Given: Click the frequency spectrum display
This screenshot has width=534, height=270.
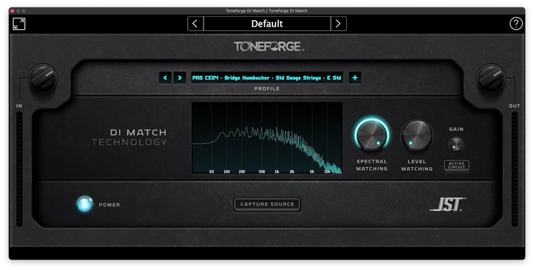Looking at the screenshot, I should tap(267, 138).
